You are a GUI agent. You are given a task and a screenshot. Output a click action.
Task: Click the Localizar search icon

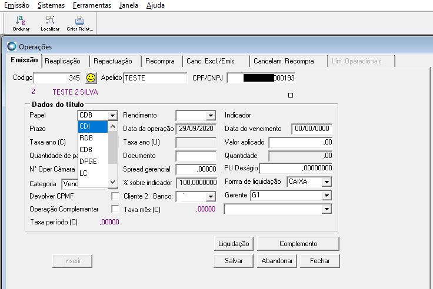coord(50,23)
